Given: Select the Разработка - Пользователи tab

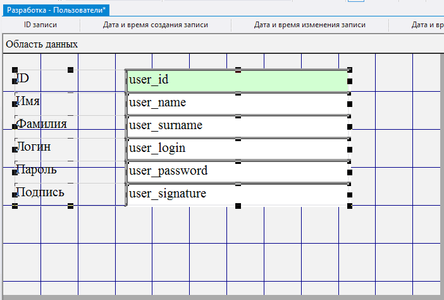Looking at the screenshot, I should point(56,9).
